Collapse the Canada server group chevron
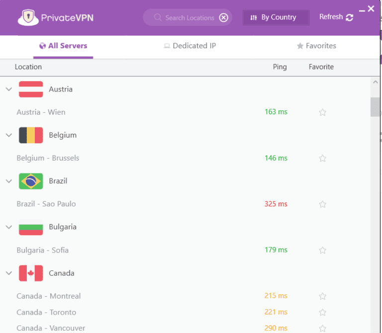The width and height of the screenshot is (382, 333). click(8, 273)
